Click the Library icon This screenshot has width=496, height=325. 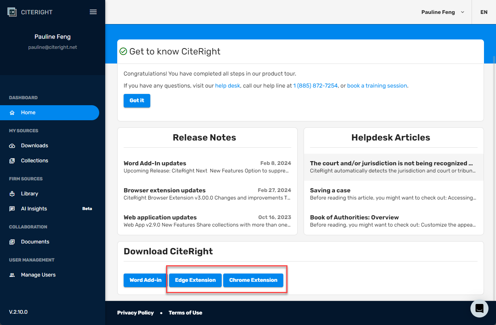12,194
